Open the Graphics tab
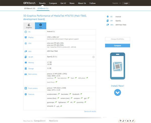The height and width of the screenshot is (123, 151). click(29, 26)
